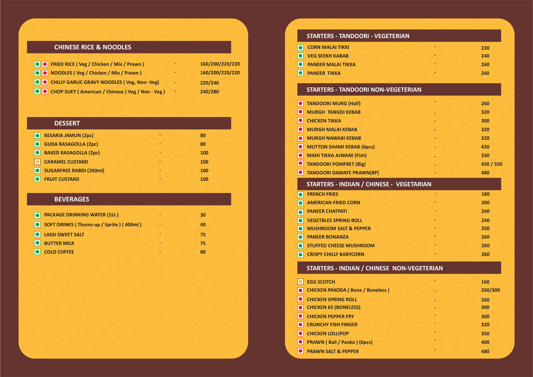Click the Lassi Sweet Salt item name
This screenshot has width=533, height=377.
(64, 235)
